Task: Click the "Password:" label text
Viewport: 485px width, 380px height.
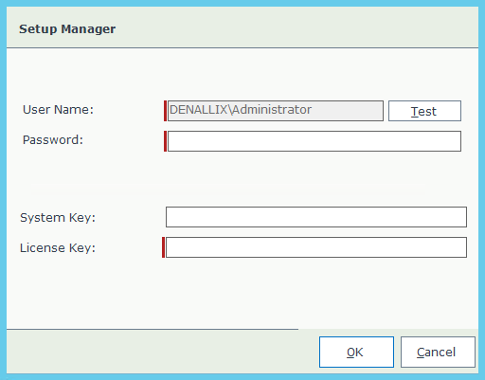Action: 53,140
